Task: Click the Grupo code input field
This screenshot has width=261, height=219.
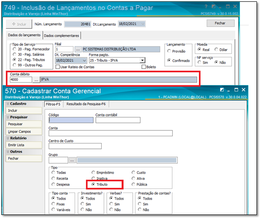Action: tap(58, 160)
